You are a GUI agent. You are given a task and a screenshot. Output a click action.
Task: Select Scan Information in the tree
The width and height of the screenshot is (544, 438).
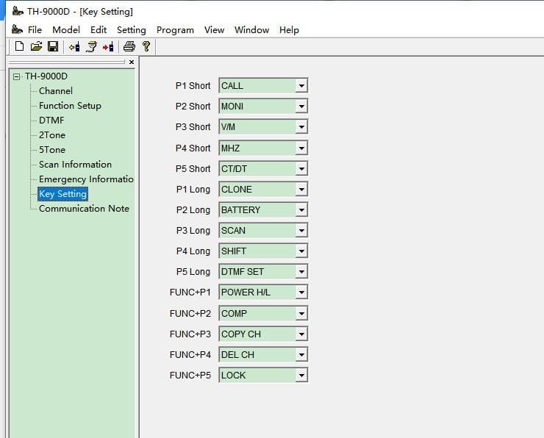click(75, 165)
